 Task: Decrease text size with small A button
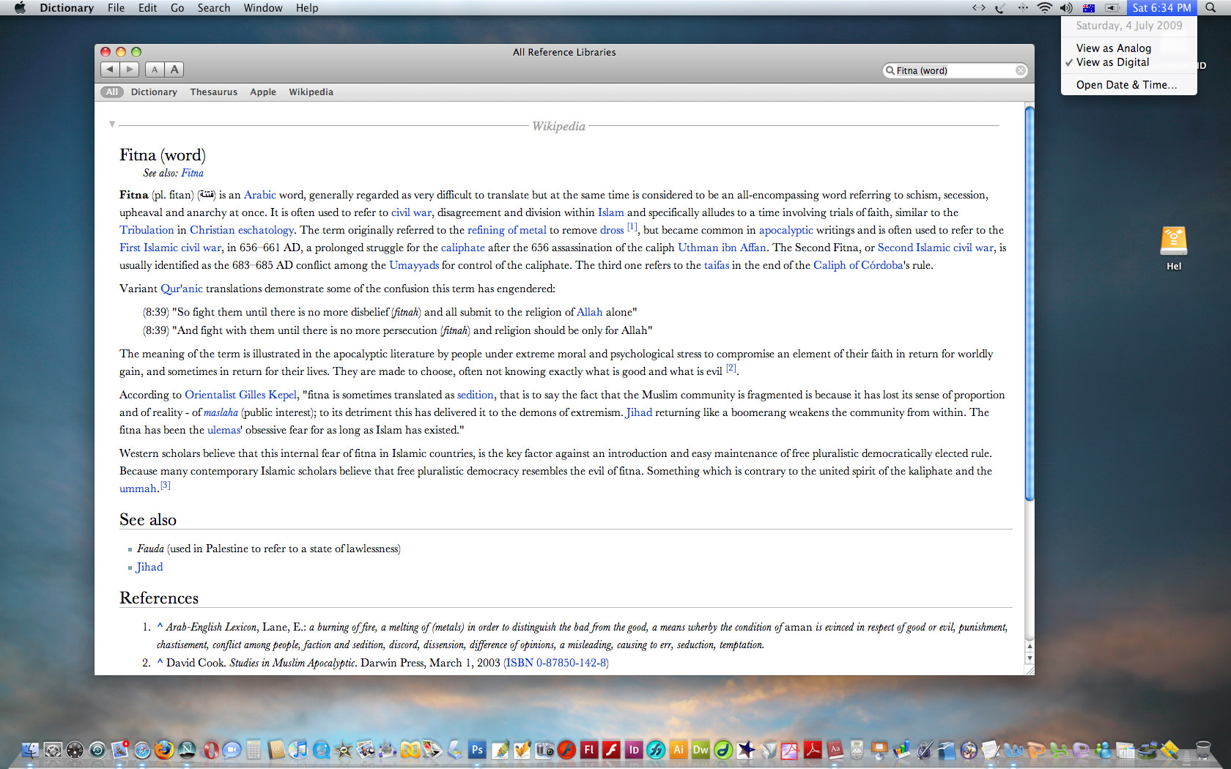tap(155, 70)
